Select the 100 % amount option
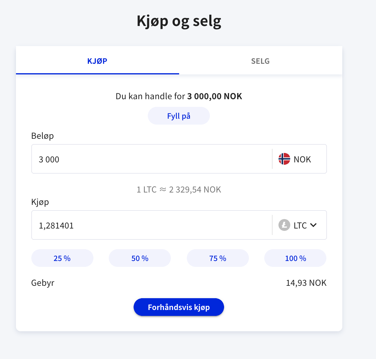 coord(295,258)
